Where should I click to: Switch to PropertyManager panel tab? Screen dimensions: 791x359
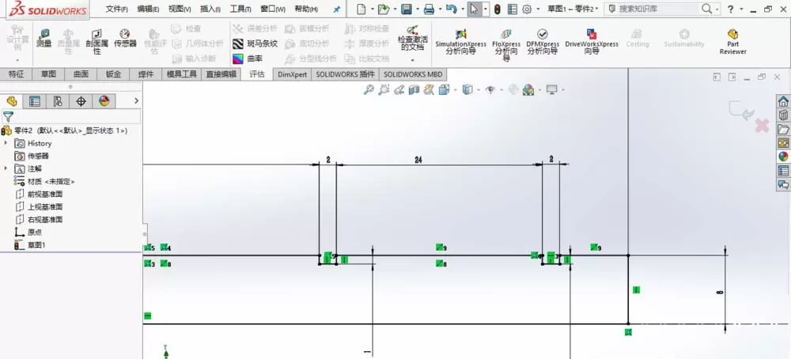pos(34,101)
